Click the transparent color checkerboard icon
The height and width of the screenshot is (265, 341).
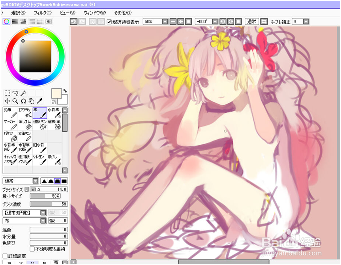(x=54, y=102)
